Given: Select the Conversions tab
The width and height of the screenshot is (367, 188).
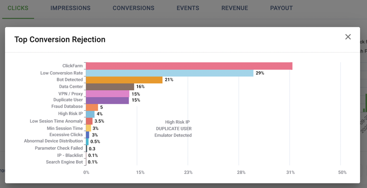Looking at the screenshot, I should click(x=134, y=8).
